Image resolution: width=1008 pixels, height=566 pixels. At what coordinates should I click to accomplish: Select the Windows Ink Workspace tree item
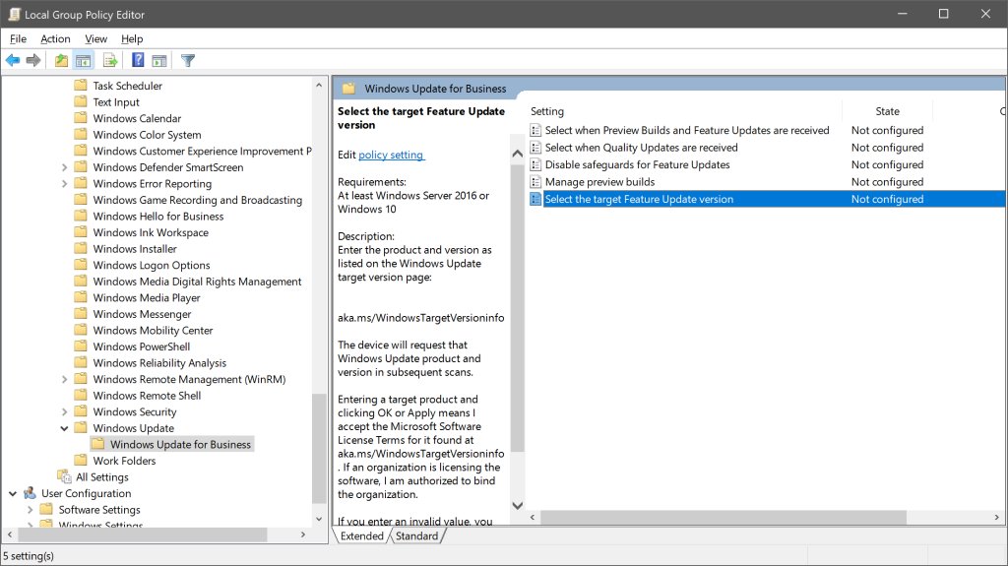coord(151,232)
